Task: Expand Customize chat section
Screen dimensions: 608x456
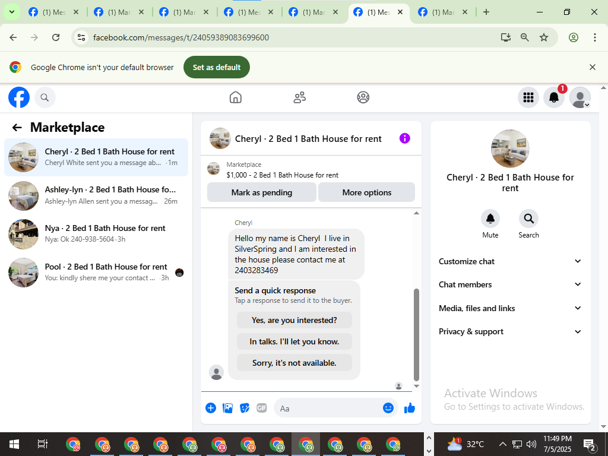Action: point(510,261)
